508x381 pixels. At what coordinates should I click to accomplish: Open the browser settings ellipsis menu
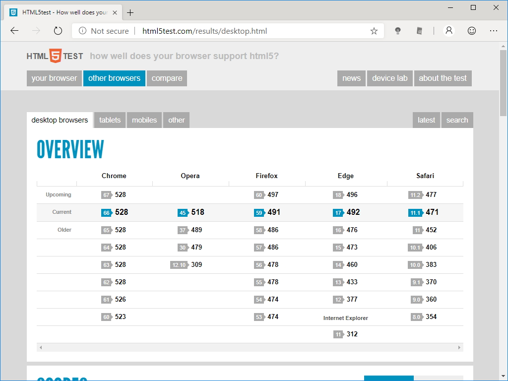click(x=494, y=31)
